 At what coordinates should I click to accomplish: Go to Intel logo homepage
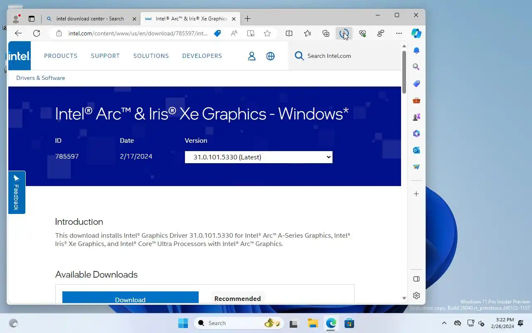pyautogui.click(x=19, y=56)
